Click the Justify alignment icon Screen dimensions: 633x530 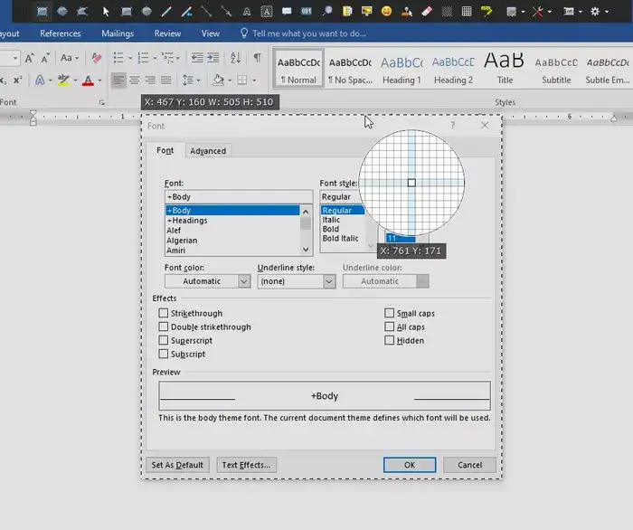[x=165, y=80]
